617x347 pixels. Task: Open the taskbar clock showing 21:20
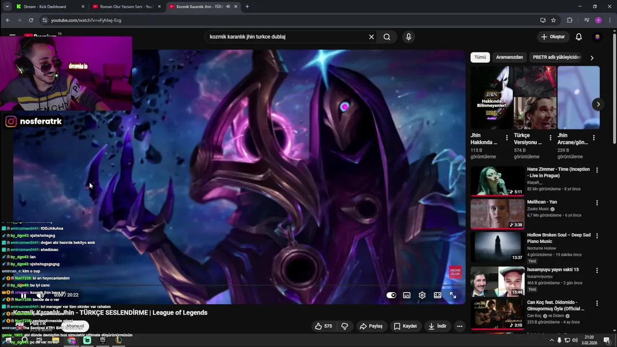589,340
